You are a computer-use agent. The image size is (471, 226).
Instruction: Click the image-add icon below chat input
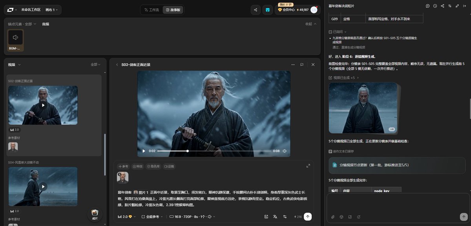[x=350, y=217]
